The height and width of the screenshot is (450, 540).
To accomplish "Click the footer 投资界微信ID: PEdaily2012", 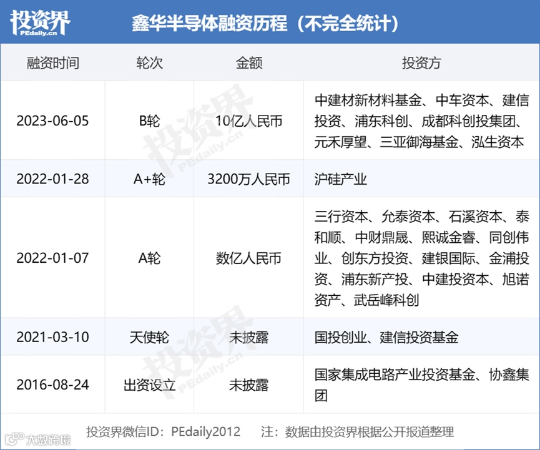I will pos(163,431).
